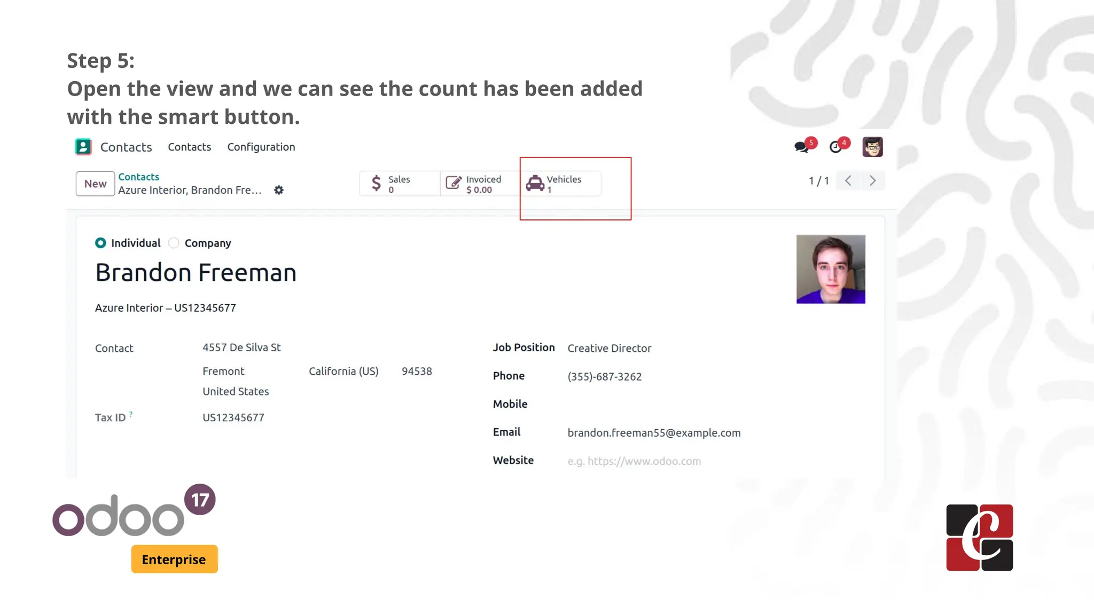The height and width of the screenshot is (615, 1094).
Task: Go to the next record arrow
Action: [872, 181]
